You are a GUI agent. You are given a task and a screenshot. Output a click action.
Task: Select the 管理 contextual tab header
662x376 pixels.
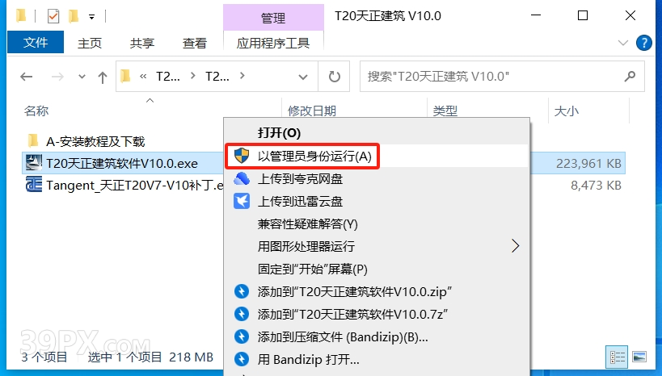point(273,18)
